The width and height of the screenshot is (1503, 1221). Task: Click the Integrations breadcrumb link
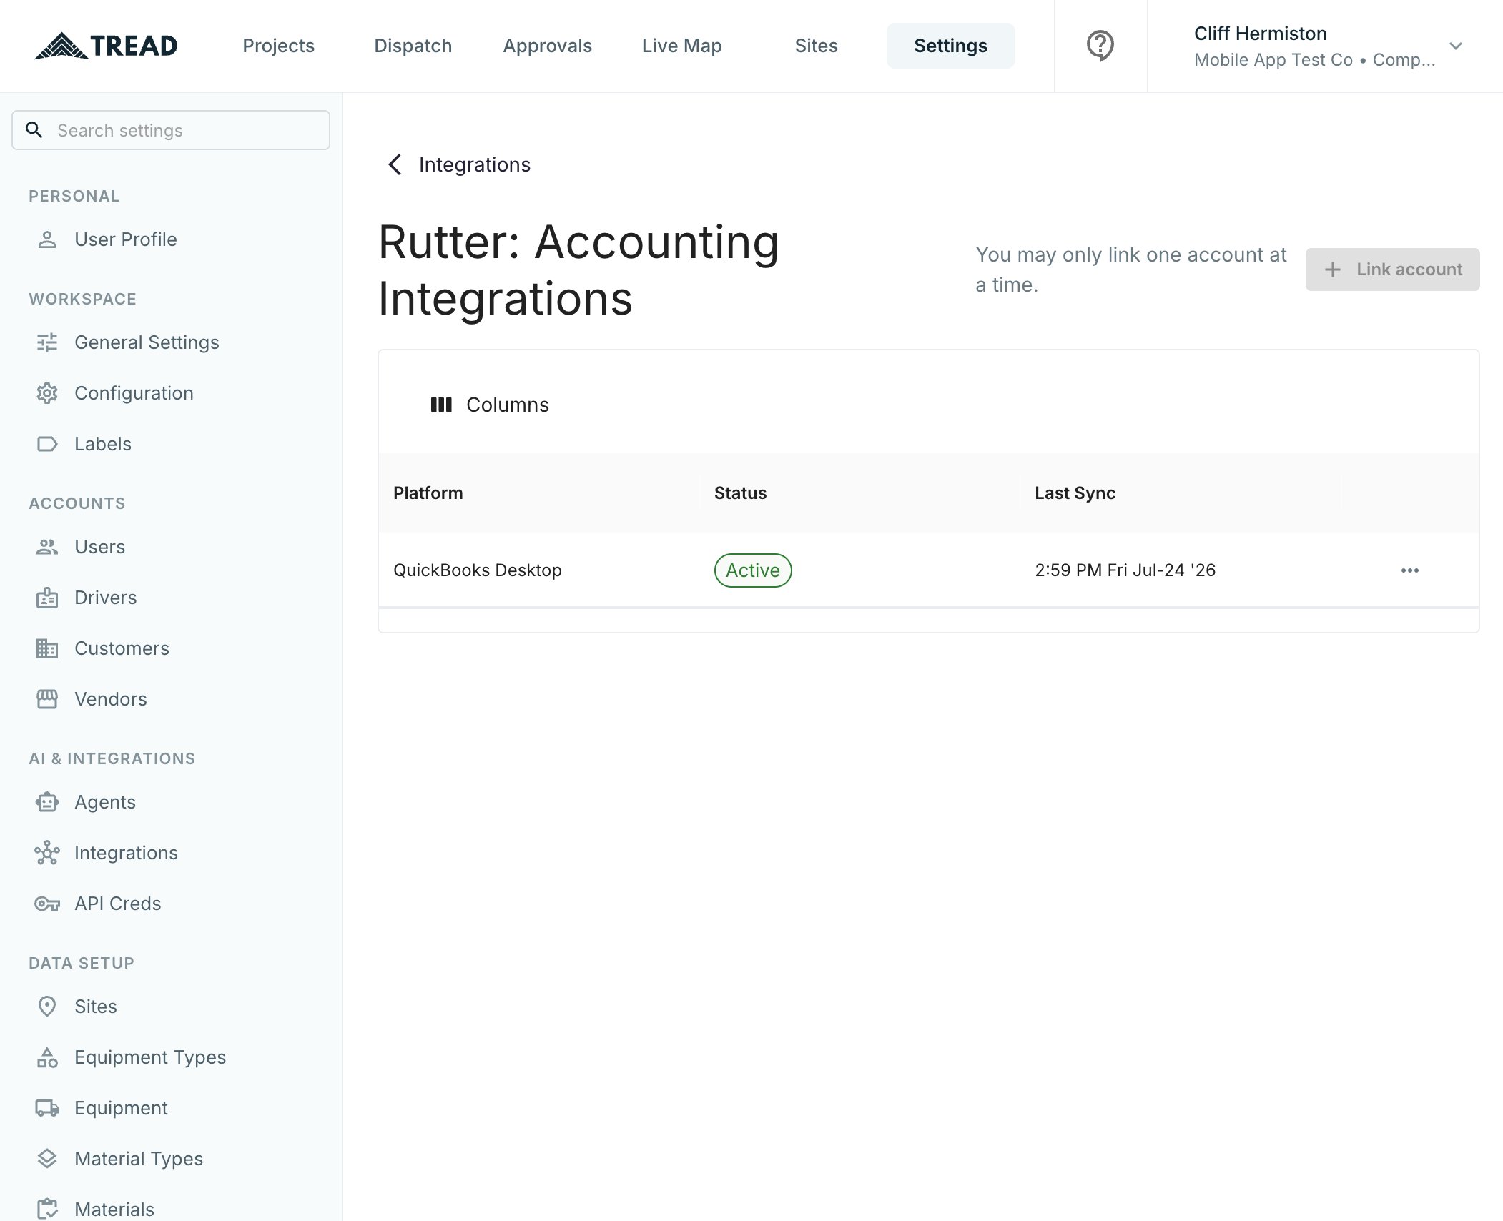tap(475, 164)
